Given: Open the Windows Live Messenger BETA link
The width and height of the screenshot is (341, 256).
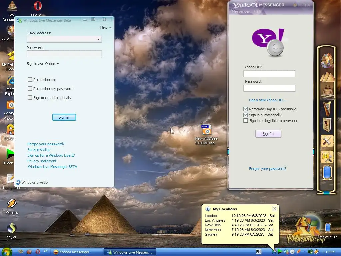Looking at the screenshot, I should 52,167.
